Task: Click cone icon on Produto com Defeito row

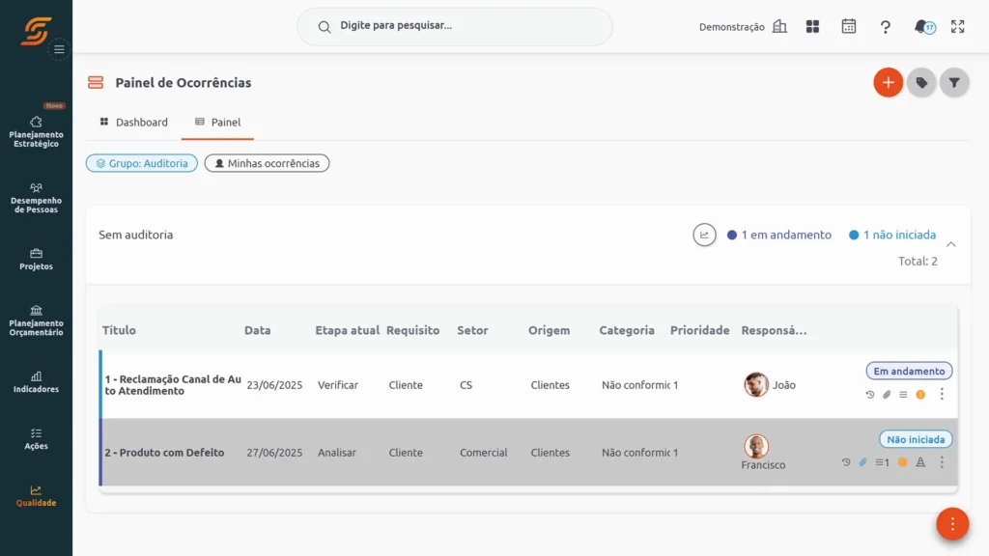Action: coord(920,462)
